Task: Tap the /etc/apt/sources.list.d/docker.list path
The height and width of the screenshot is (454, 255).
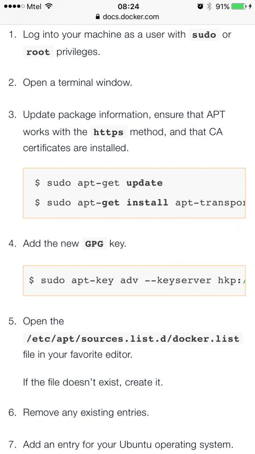Action: click(133, 339)
